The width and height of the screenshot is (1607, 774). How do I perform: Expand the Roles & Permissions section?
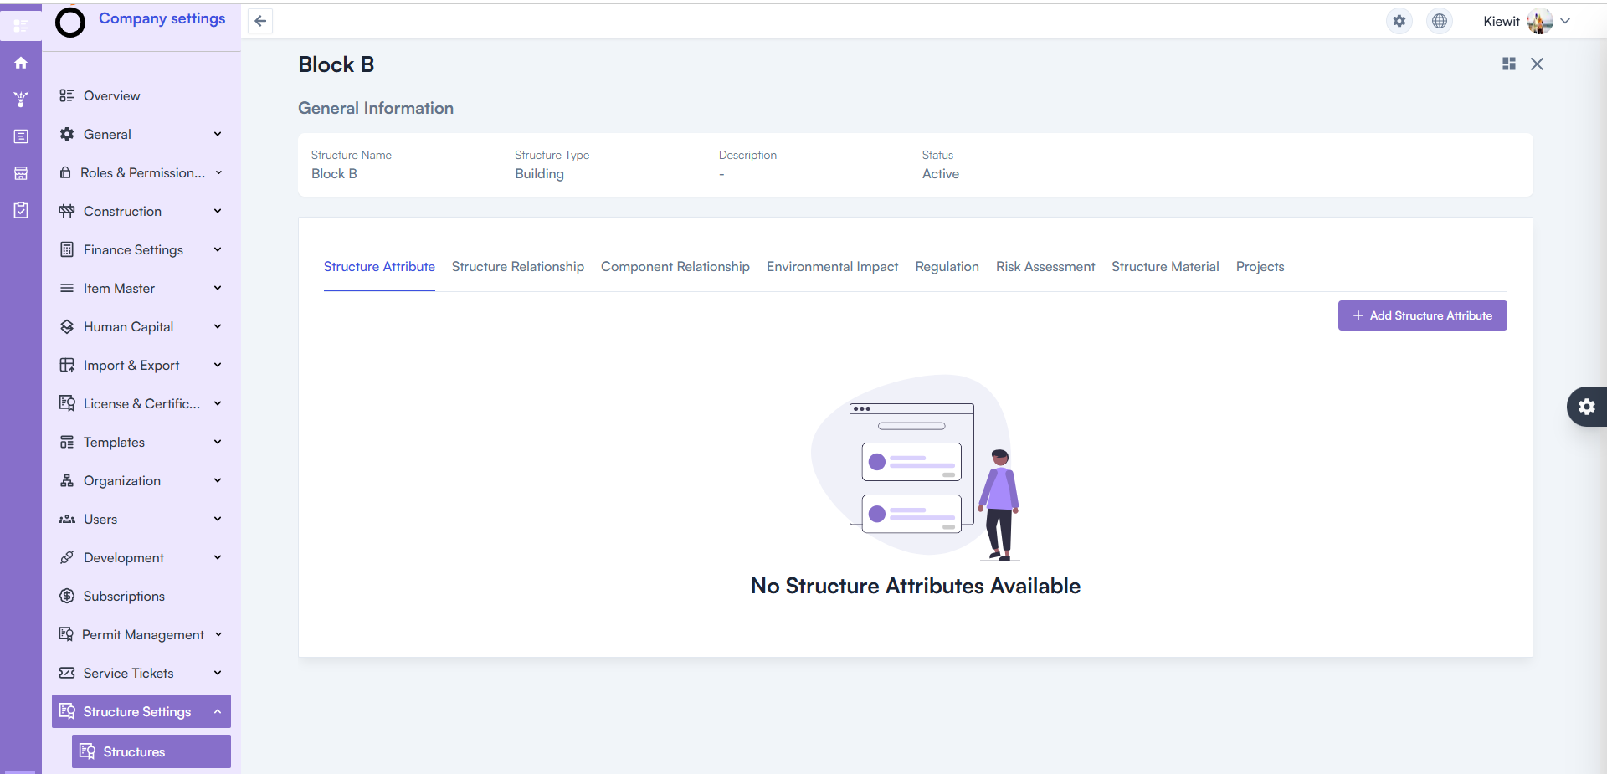tap(141, 172)
